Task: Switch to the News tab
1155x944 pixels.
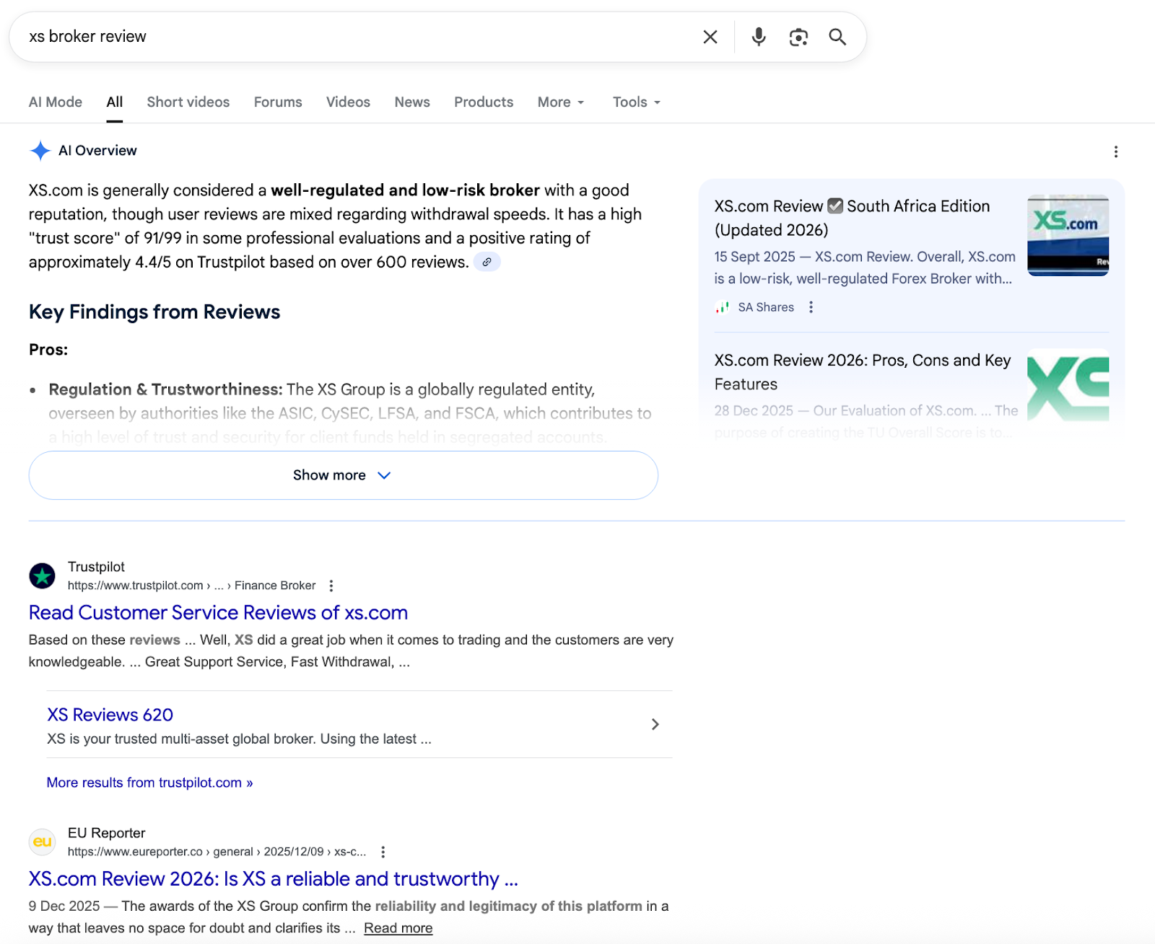Action: (411, 102)
